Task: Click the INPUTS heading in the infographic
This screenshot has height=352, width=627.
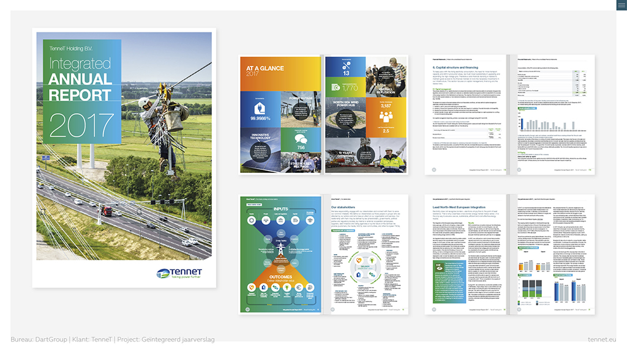Action: click(x=280, y=209)
